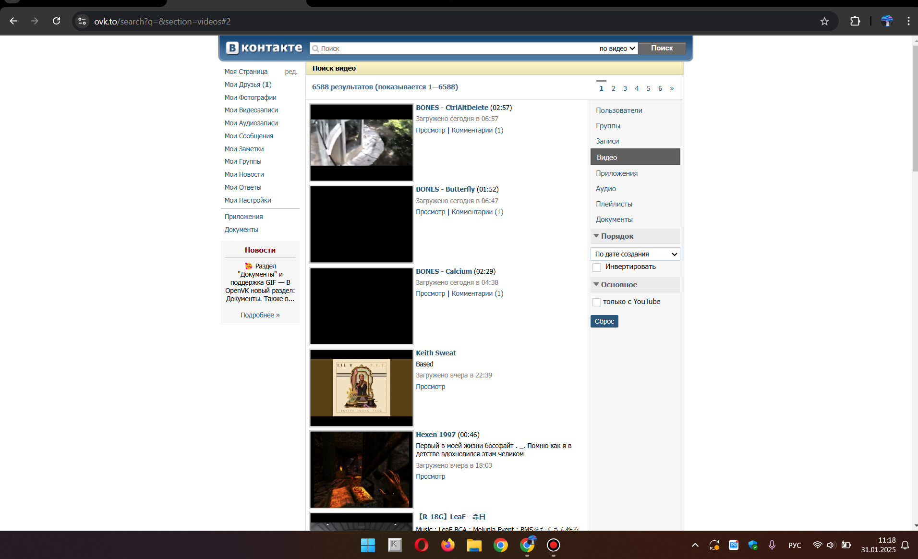Screen dimensions: 918x559
Task: Click the browser forward arrow
Action: tap(35, 21)
